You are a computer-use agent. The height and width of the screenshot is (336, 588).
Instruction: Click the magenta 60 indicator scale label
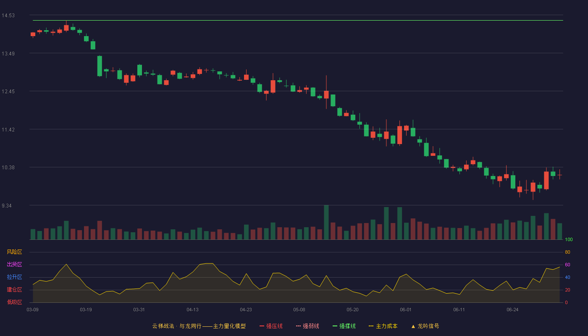pyautogui.click(x=567, y=265)
